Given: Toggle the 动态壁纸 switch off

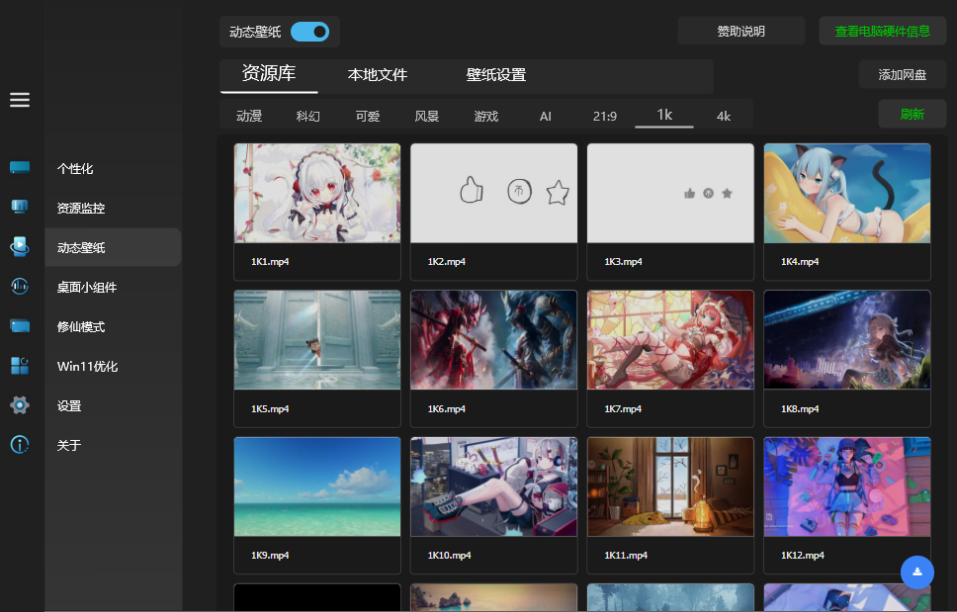Looking at the screenshot, I should coord(309,32).
